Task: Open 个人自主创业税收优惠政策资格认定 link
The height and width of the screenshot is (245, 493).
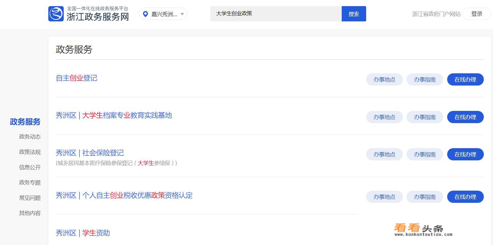Action: point(124,196)
